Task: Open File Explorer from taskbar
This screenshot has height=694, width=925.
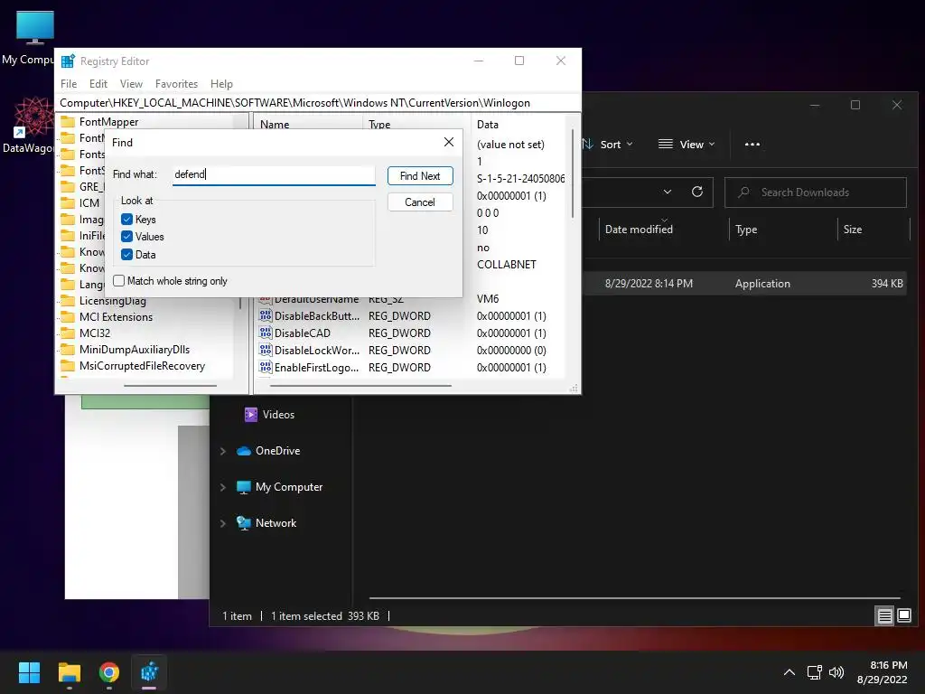Action: (x=69, y=672)
